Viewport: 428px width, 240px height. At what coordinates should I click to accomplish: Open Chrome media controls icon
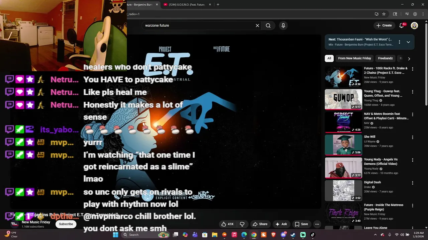[407, 14]
